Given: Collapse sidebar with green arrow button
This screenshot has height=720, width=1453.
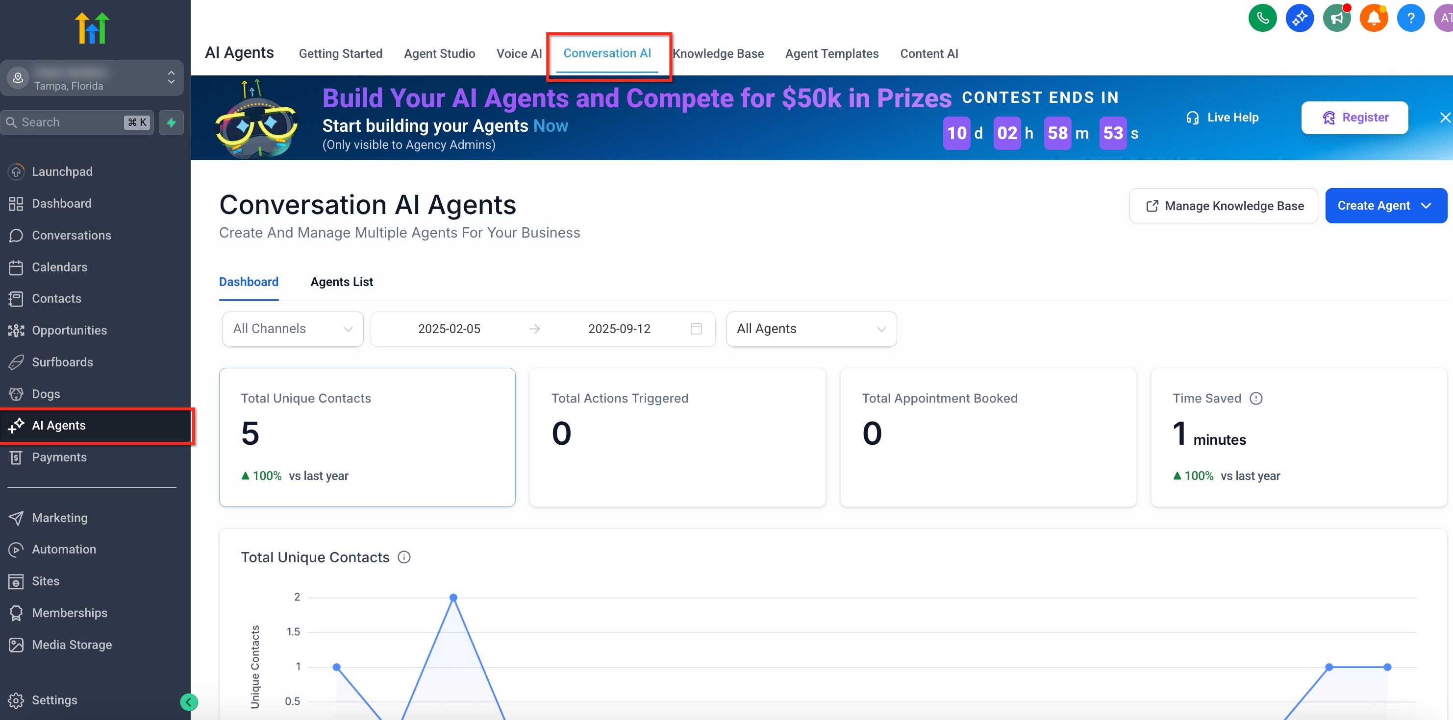Looking at the screenshot, I should [189, 701].
